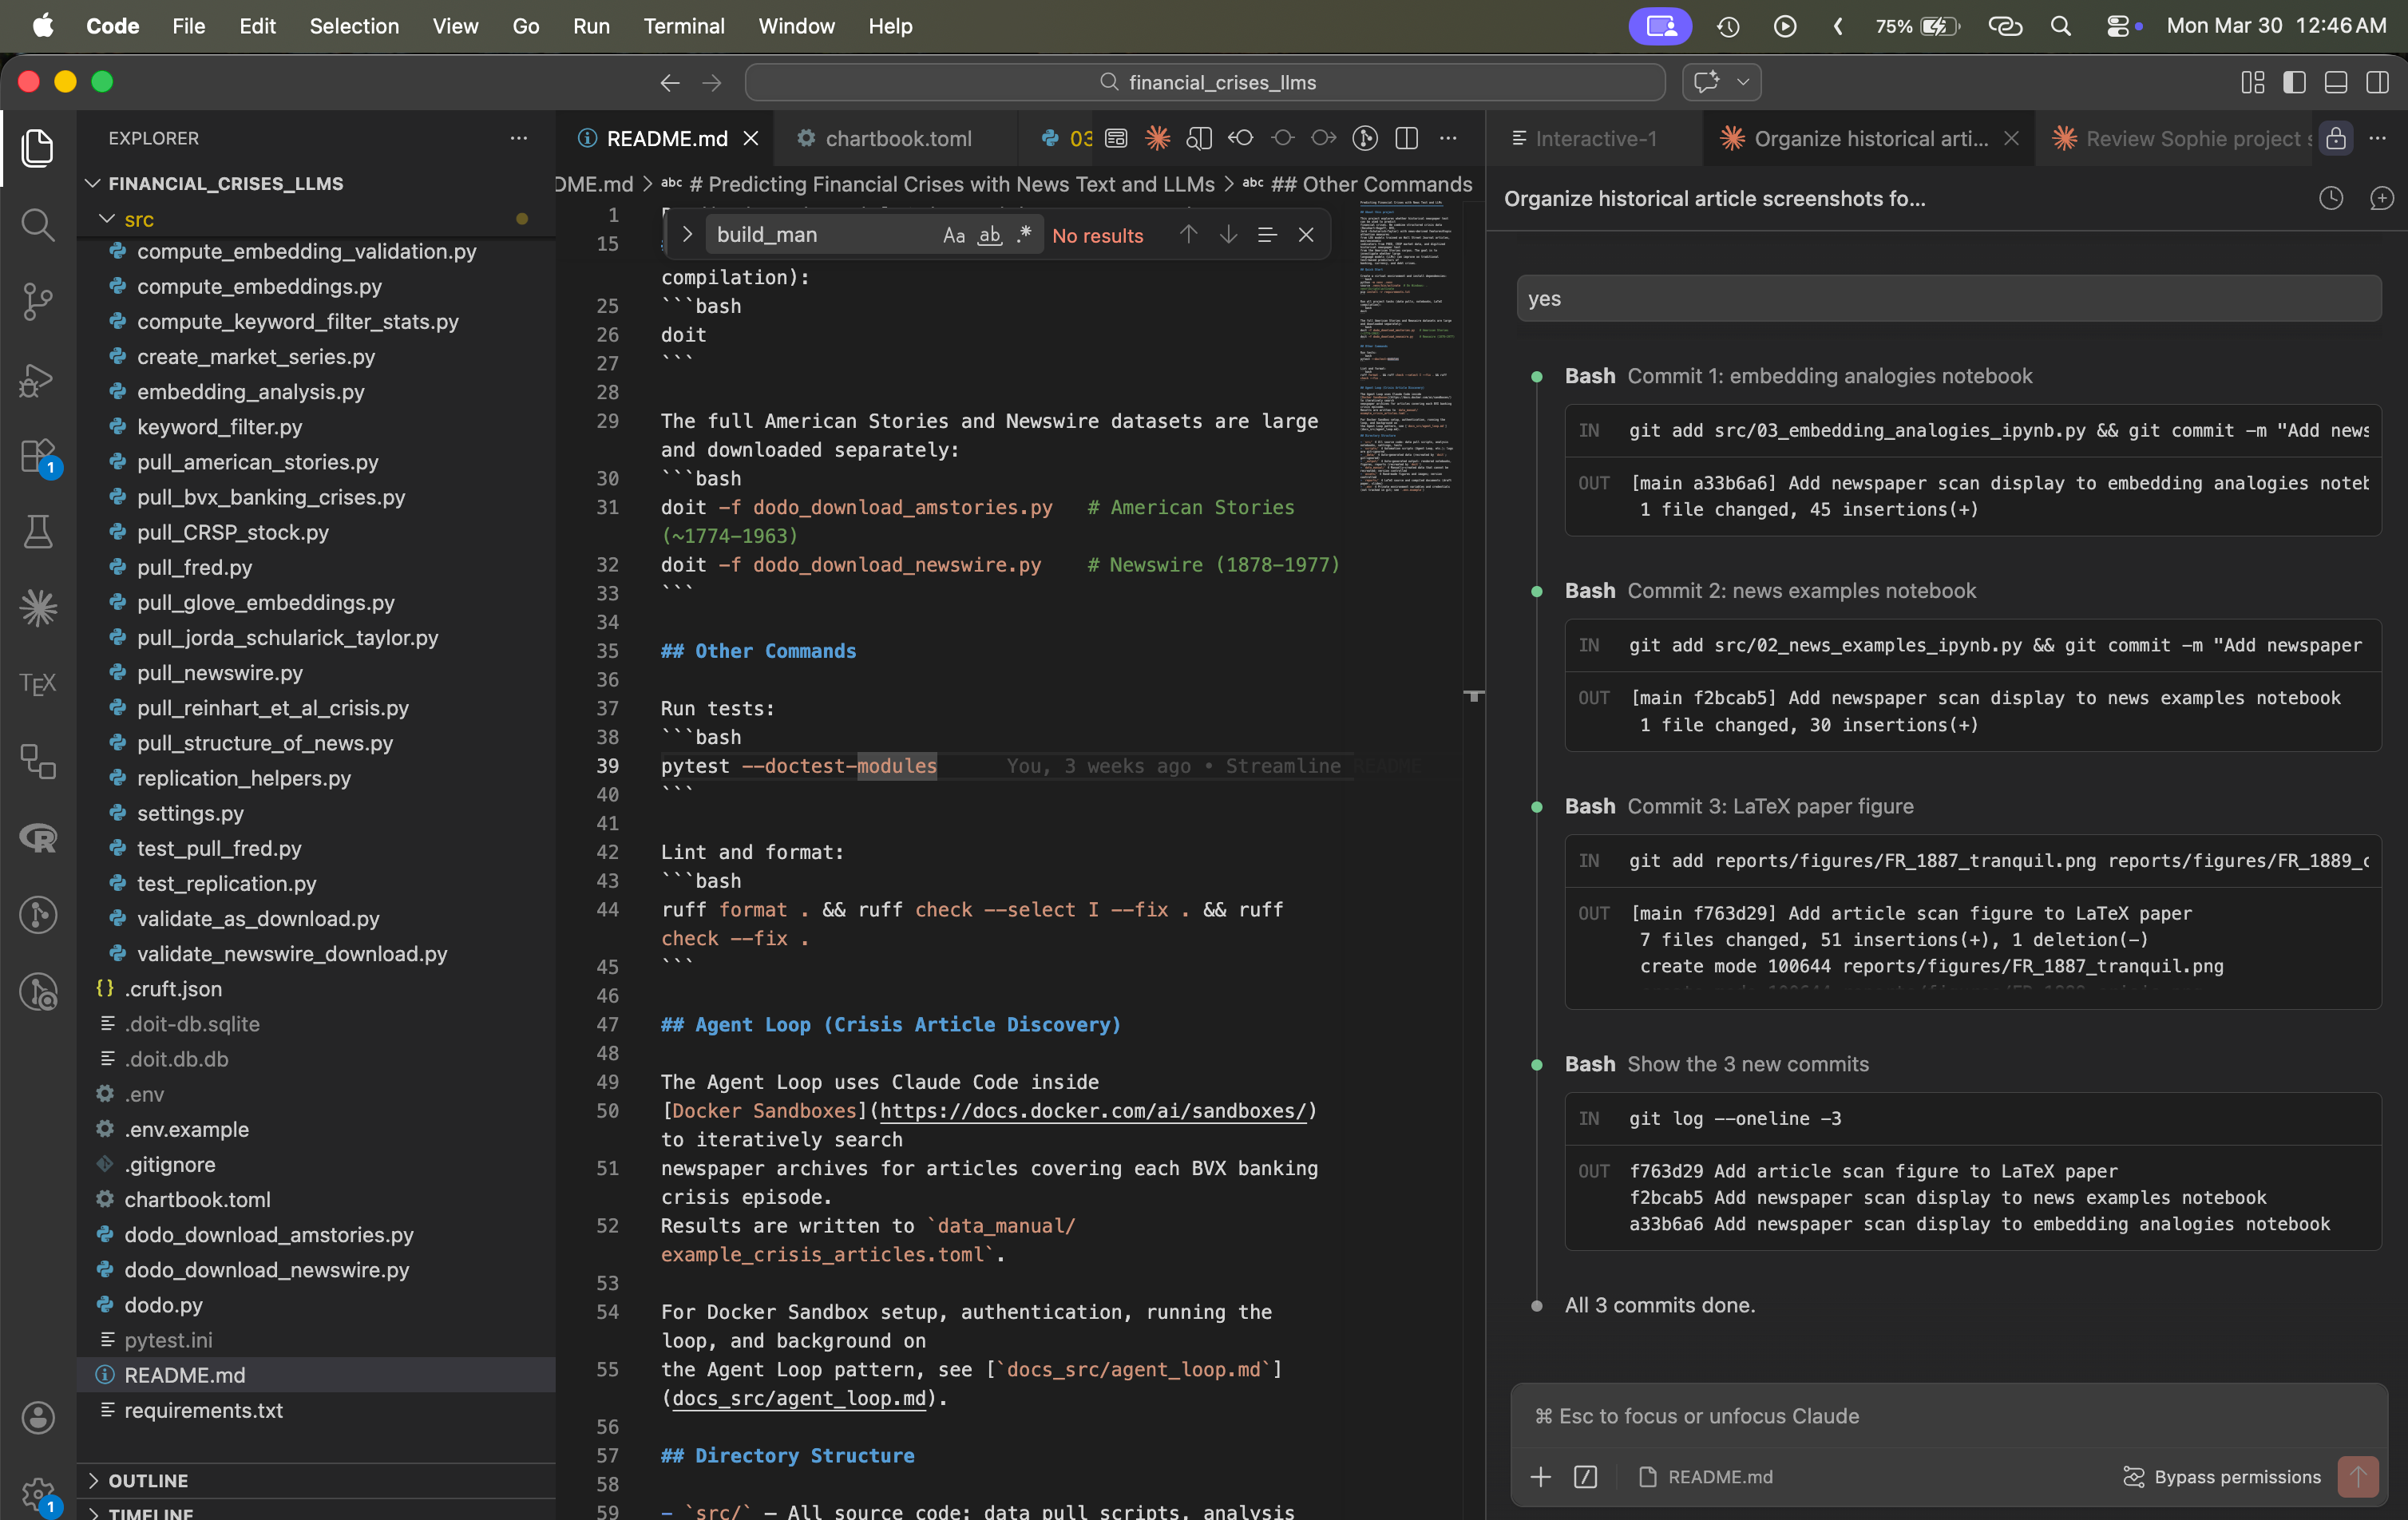Open preview to the side icon

coord(1199,138)
